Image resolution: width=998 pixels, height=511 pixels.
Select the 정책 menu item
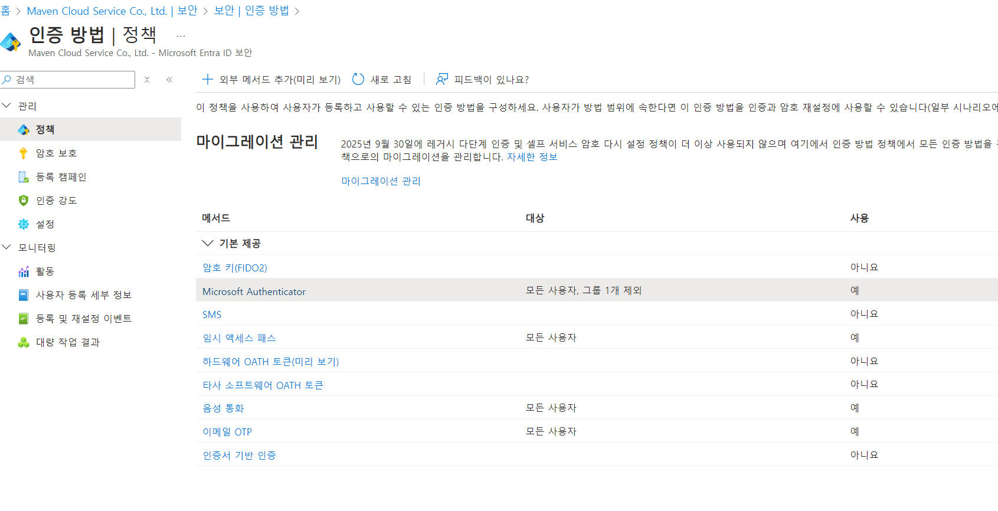(x=90, y=129)
